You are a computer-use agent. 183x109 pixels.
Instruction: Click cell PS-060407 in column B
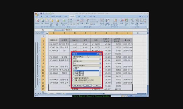(54, 57)
